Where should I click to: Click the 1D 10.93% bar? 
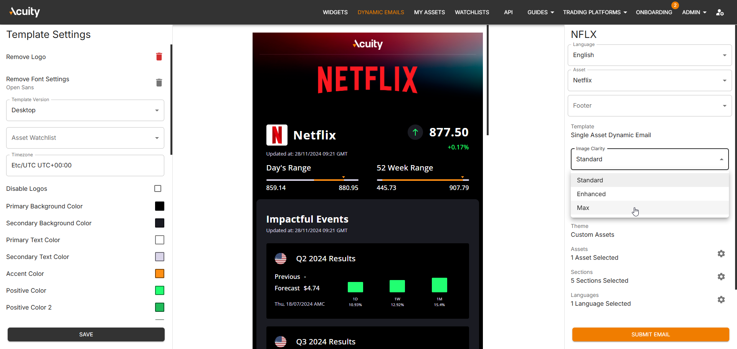point(355,287)
